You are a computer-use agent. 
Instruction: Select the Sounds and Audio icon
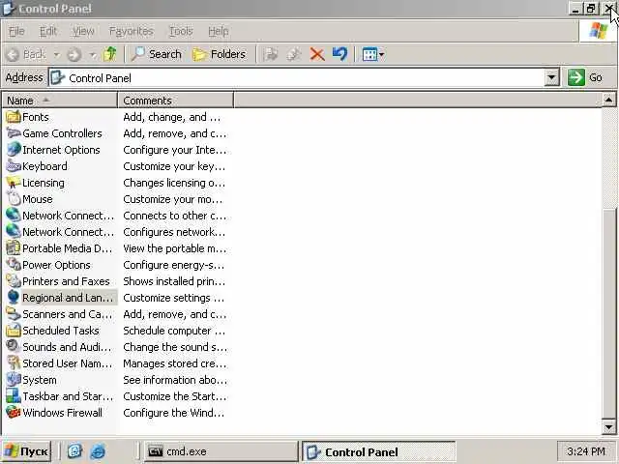click(x=14, y=347)
